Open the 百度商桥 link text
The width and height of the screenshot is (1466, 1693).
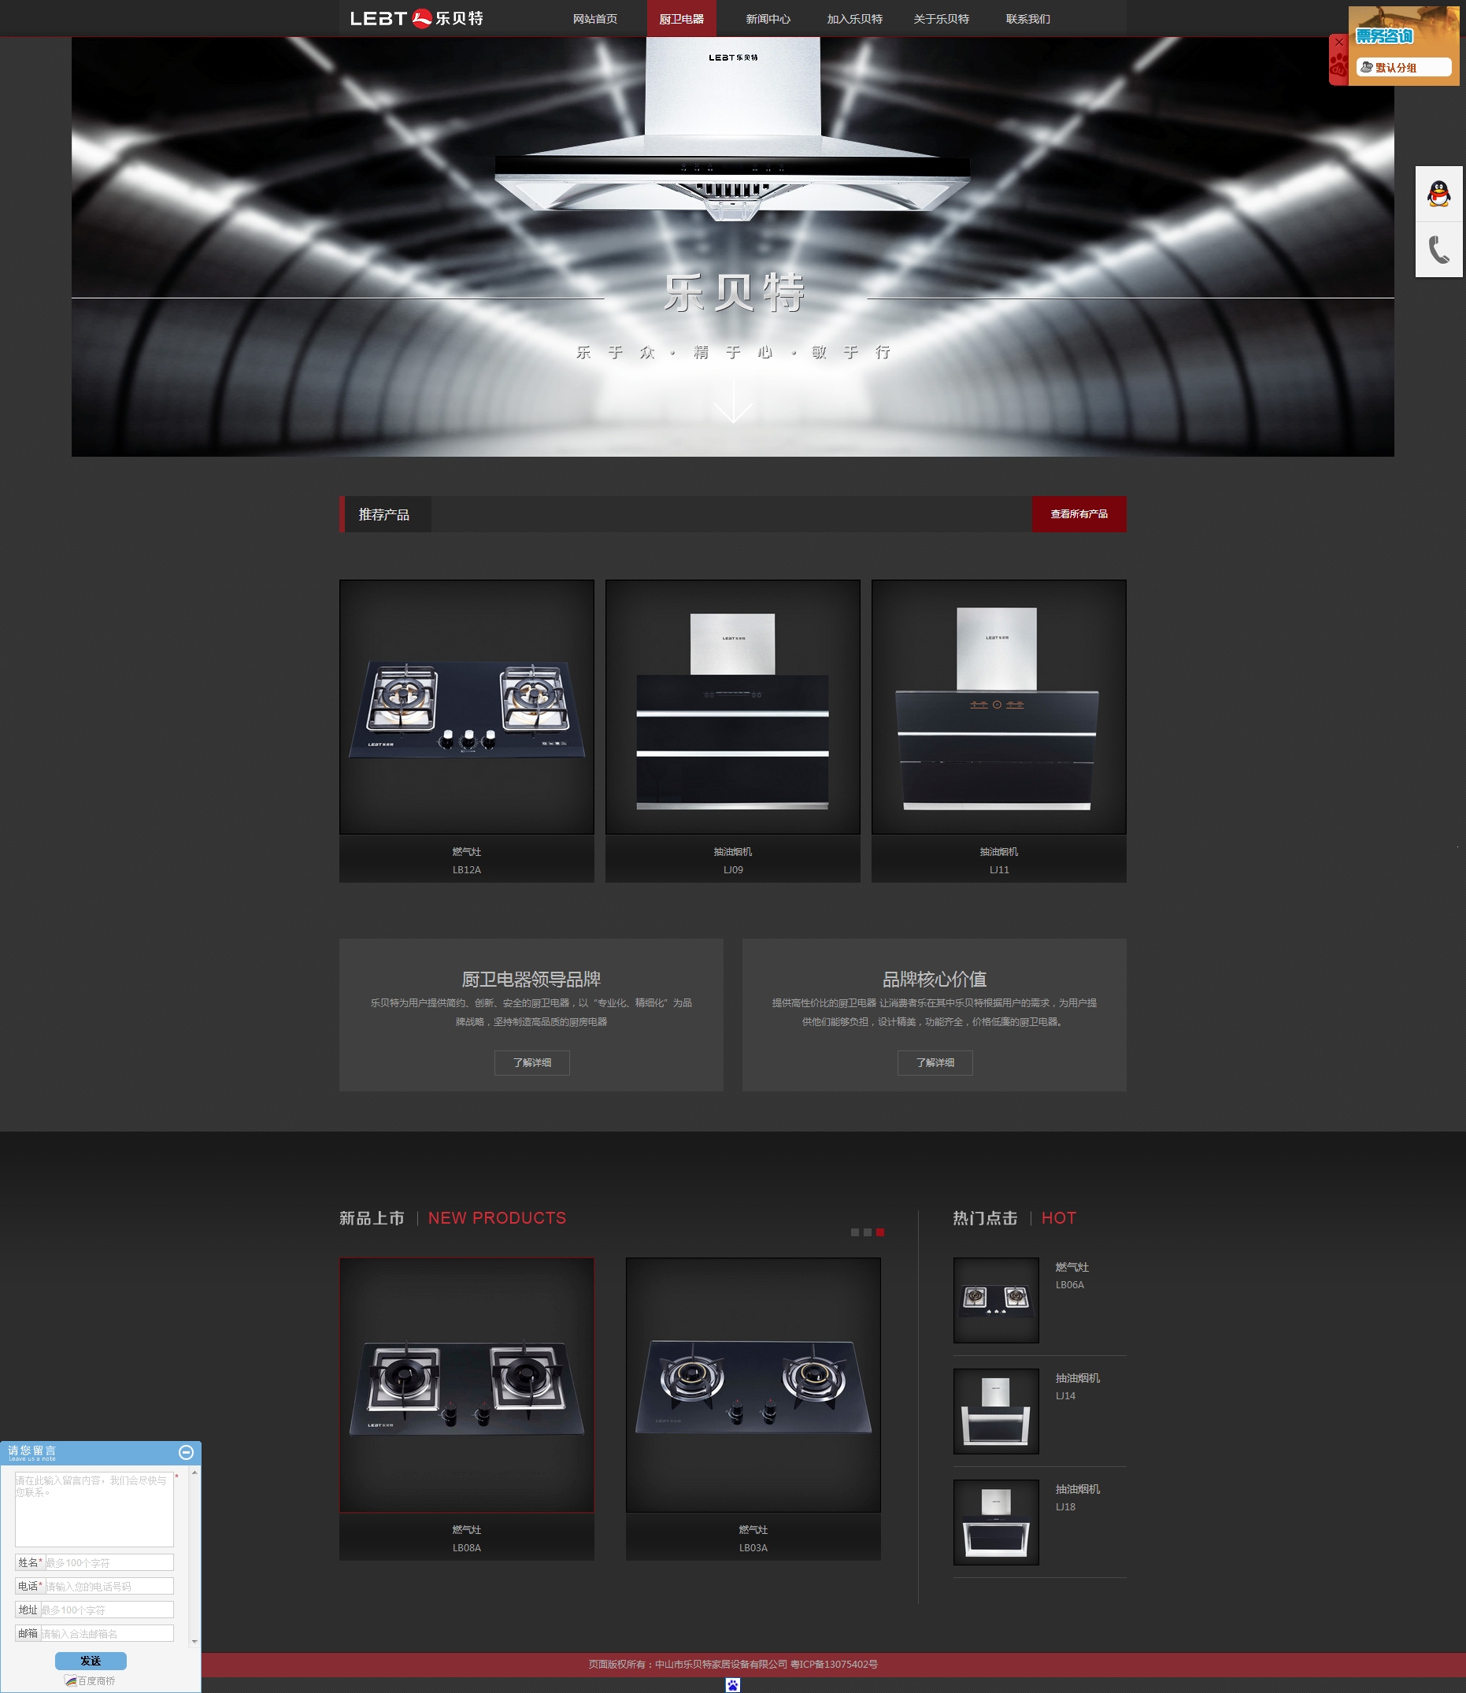point(97,1680)
